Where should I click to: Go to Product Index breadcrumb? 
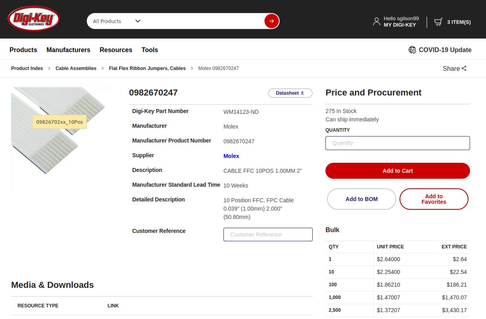coord(27,68)
